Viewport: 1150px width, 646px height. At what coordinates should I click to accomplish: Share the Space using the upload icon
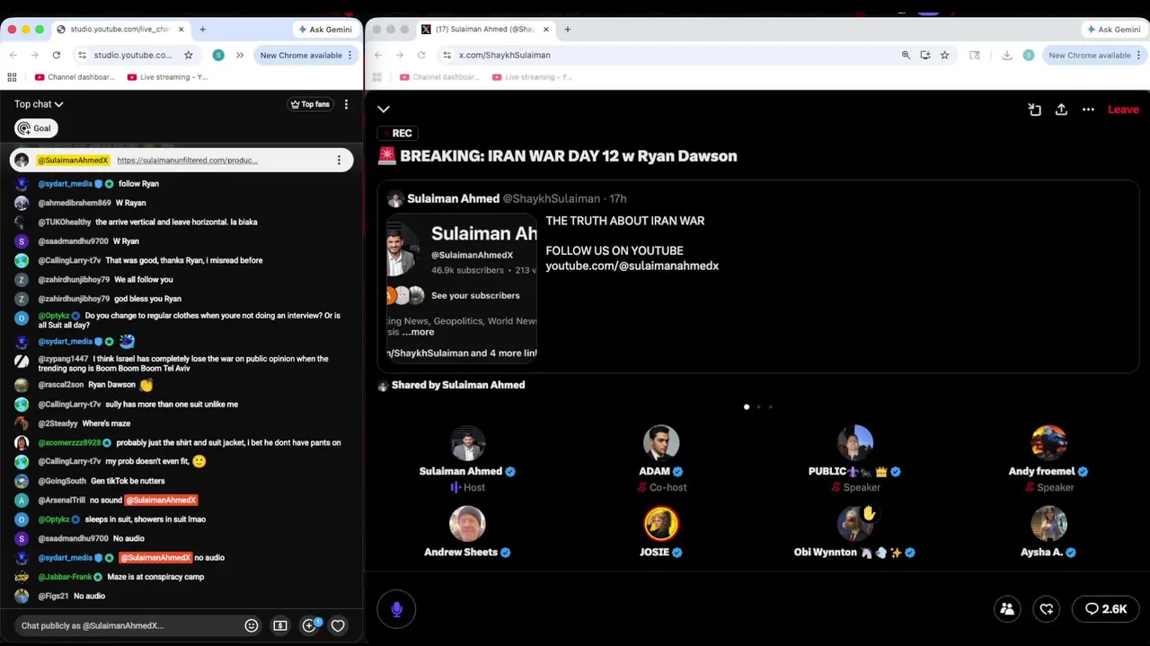click(x=1061, y=109)
